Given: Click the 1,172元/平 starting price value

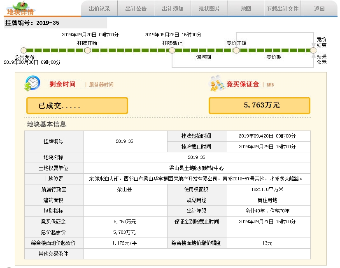Looking at the screenshot, I should point(125,243).
